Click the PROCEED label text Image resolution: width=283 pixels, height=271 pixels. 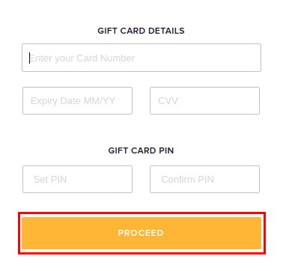point(141,233)
